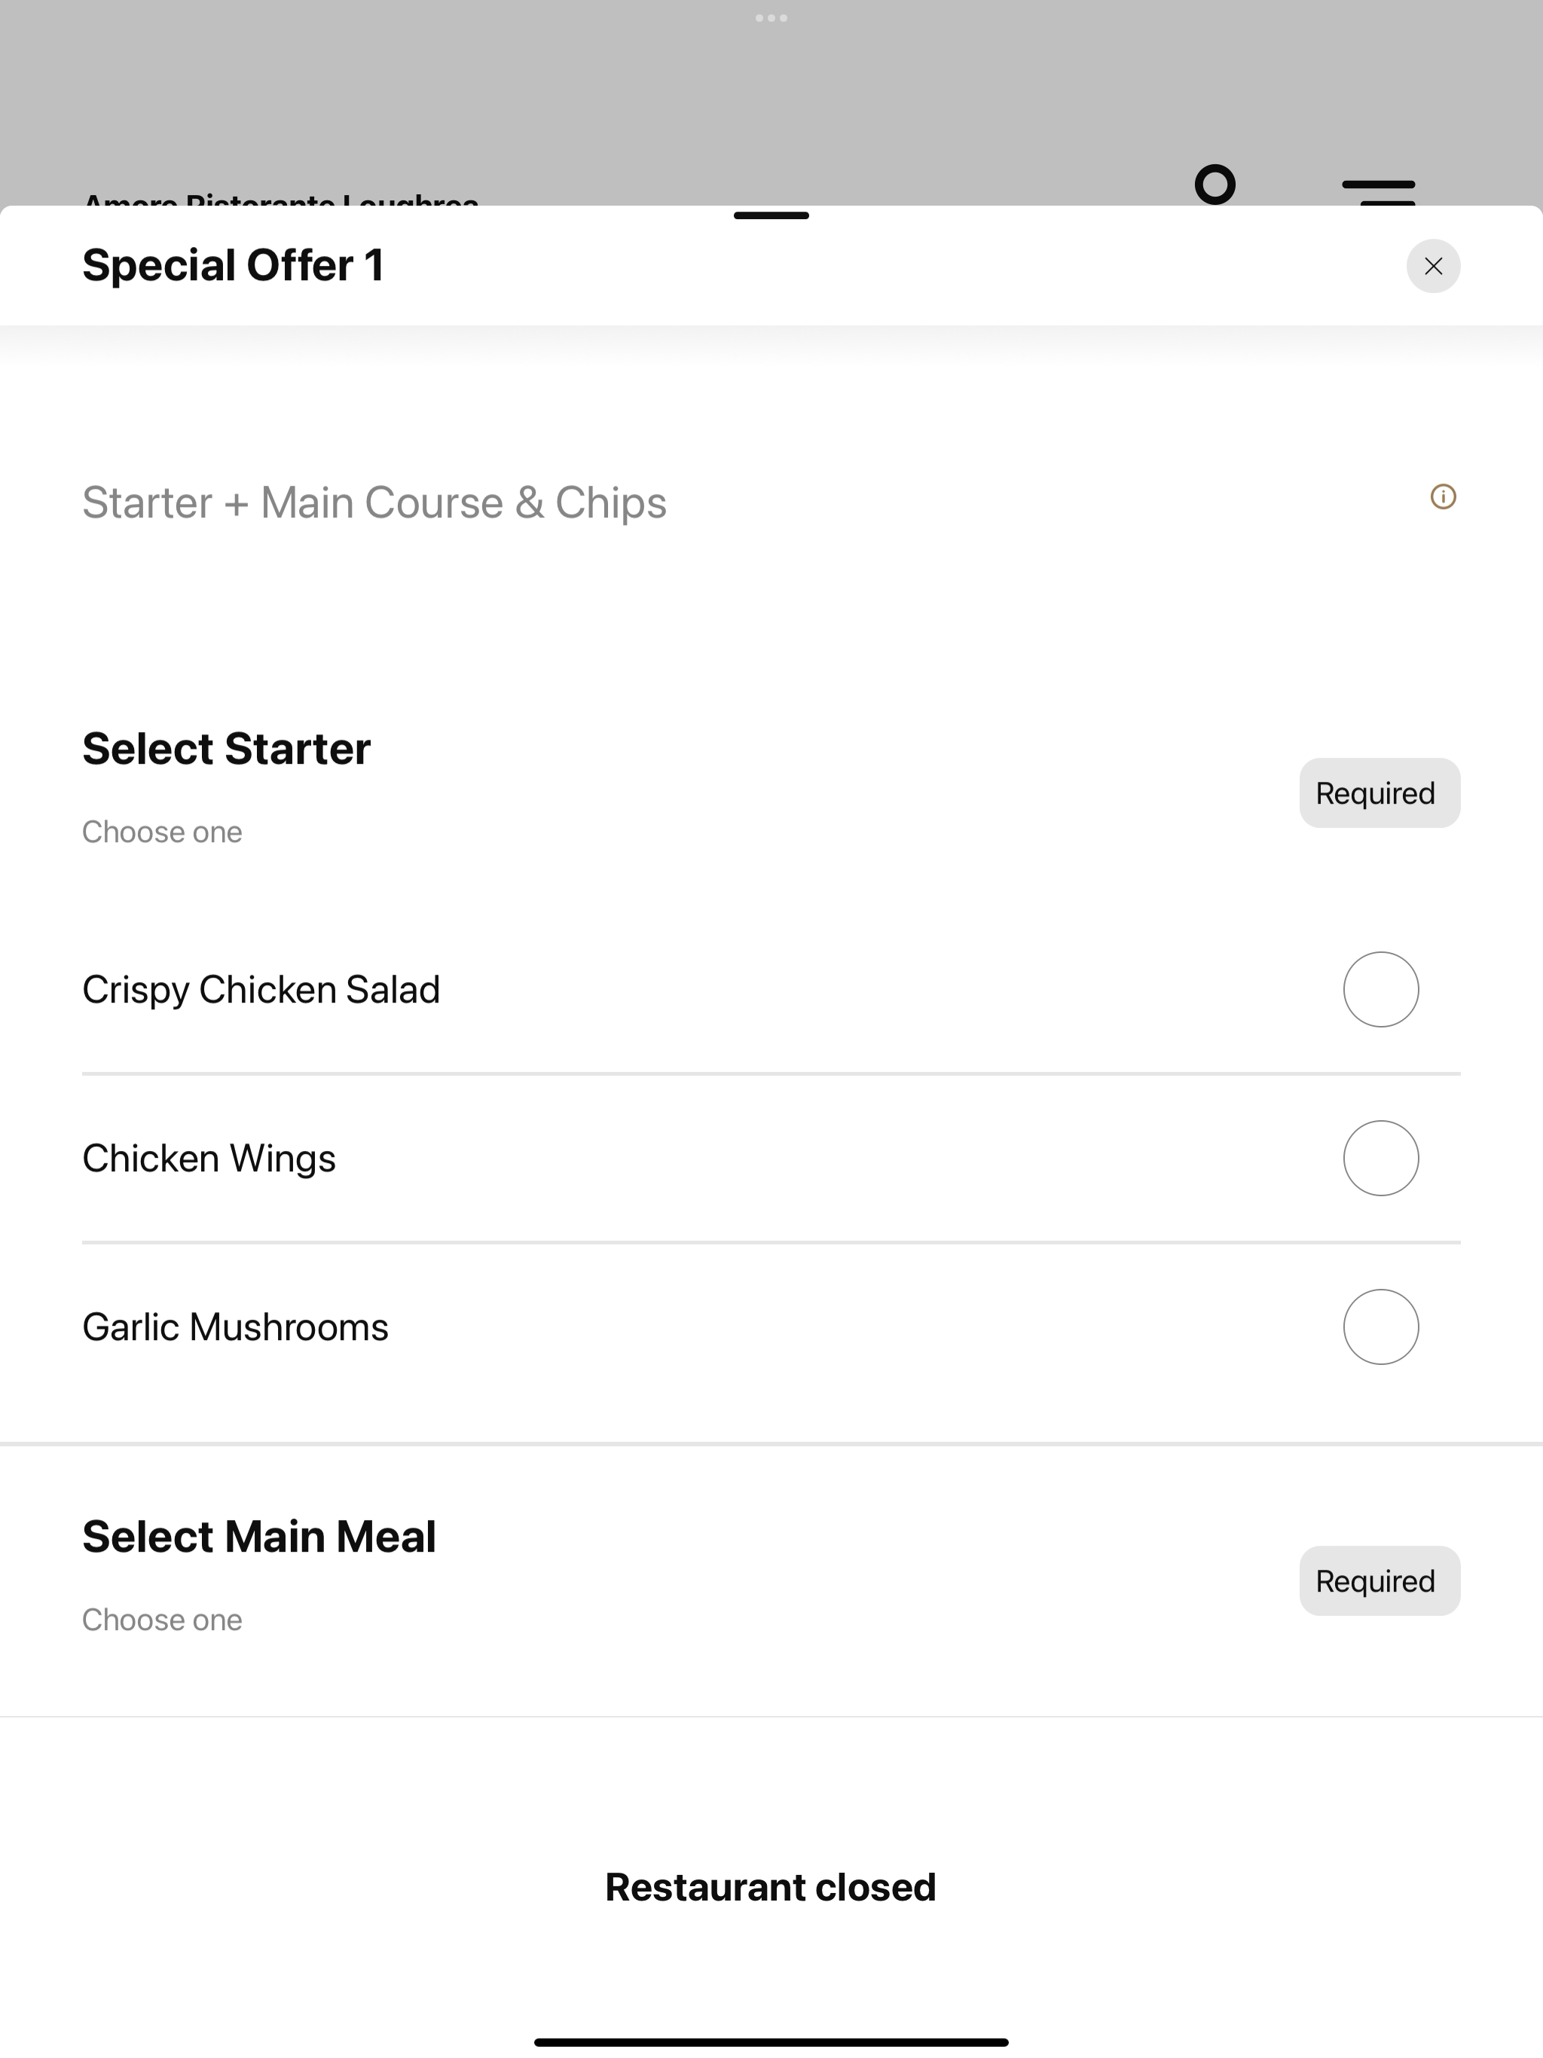
Task: Tap the sheet grabber handle above title
Action: 771,216
